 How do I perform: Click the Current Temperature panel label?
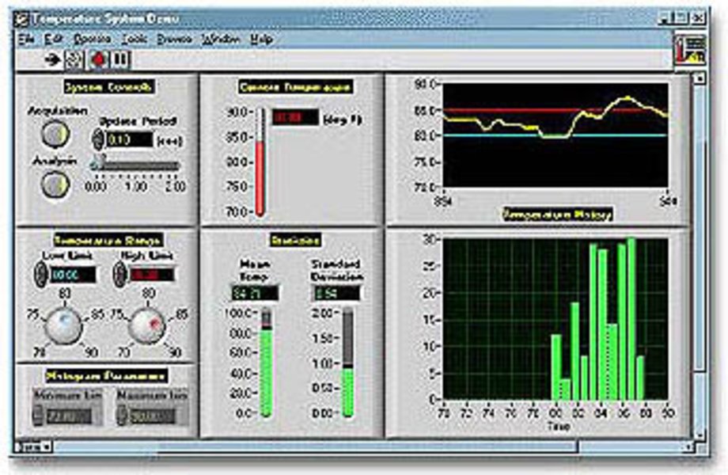pos(296,87)
